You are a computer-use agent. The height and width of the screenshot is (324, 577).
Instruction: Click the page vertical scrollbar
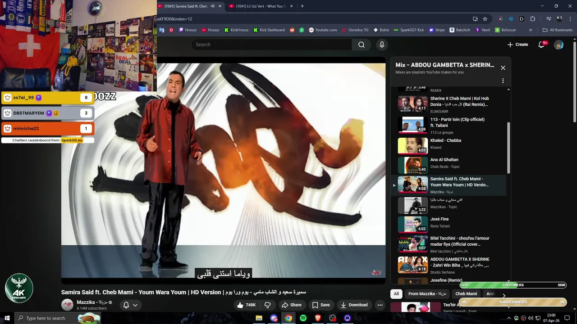[574, 81]
